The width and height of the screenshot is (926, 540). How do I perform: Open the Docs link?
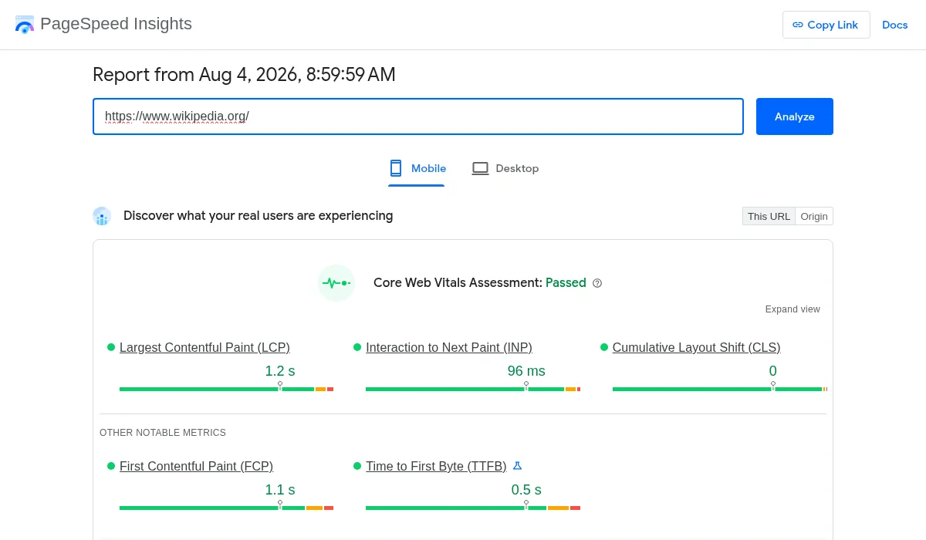point(895,25)
